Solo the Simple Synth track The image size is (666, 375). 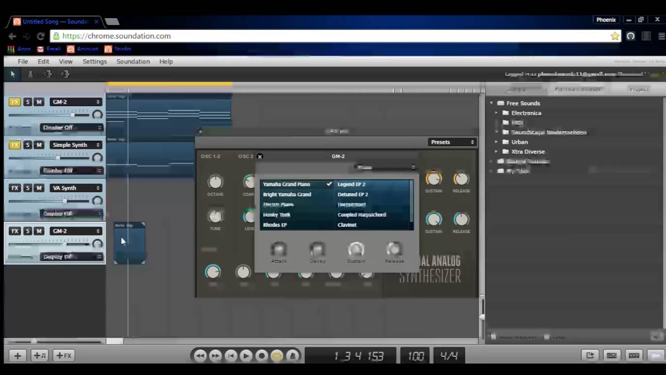pyautogui.click(x=28, y=145)
